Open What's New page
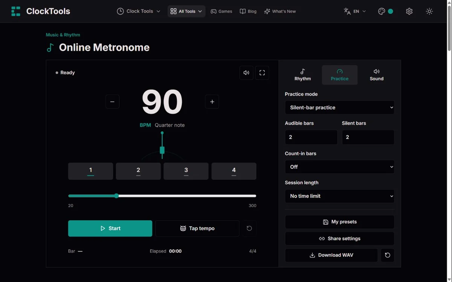The width and height of the screenshot is (452, 282). pos(280,11)
